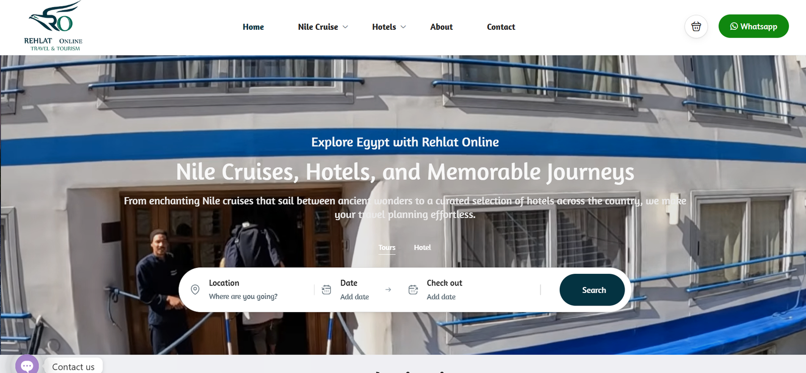
Task: Expand the Nile Cruise dropdown chevron
Action: [345, 27]
